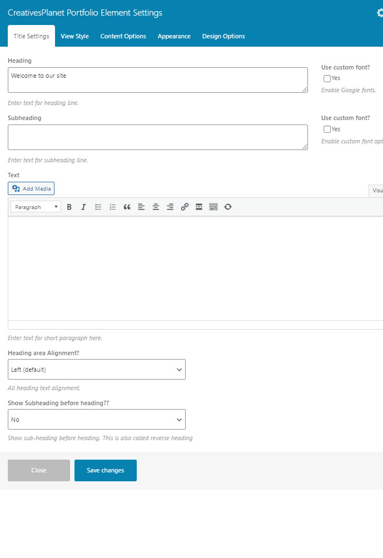Insert a bulleted list
Viewport: 383px width, 558px height.
click(x=98, y=207)
